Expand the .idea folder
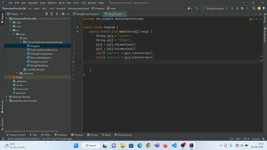 10,22
